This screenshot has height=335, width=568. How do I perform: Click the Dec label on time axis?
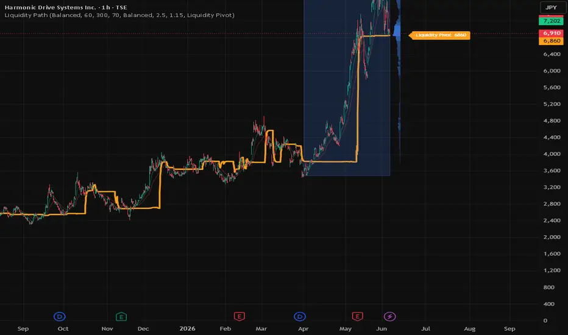[x=143, y=328]
